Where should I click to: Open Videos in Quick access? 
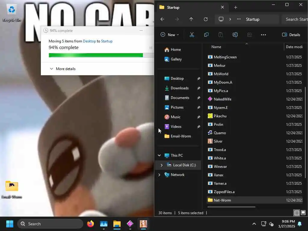click(176, 127)
